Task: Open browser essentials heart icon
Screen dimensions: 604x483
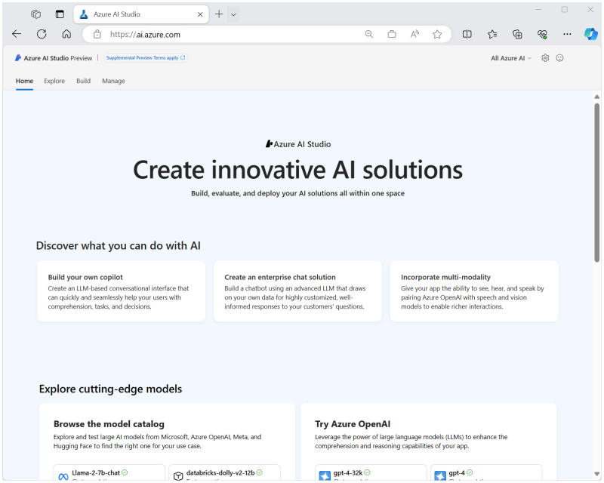Action: coord(542,34)
